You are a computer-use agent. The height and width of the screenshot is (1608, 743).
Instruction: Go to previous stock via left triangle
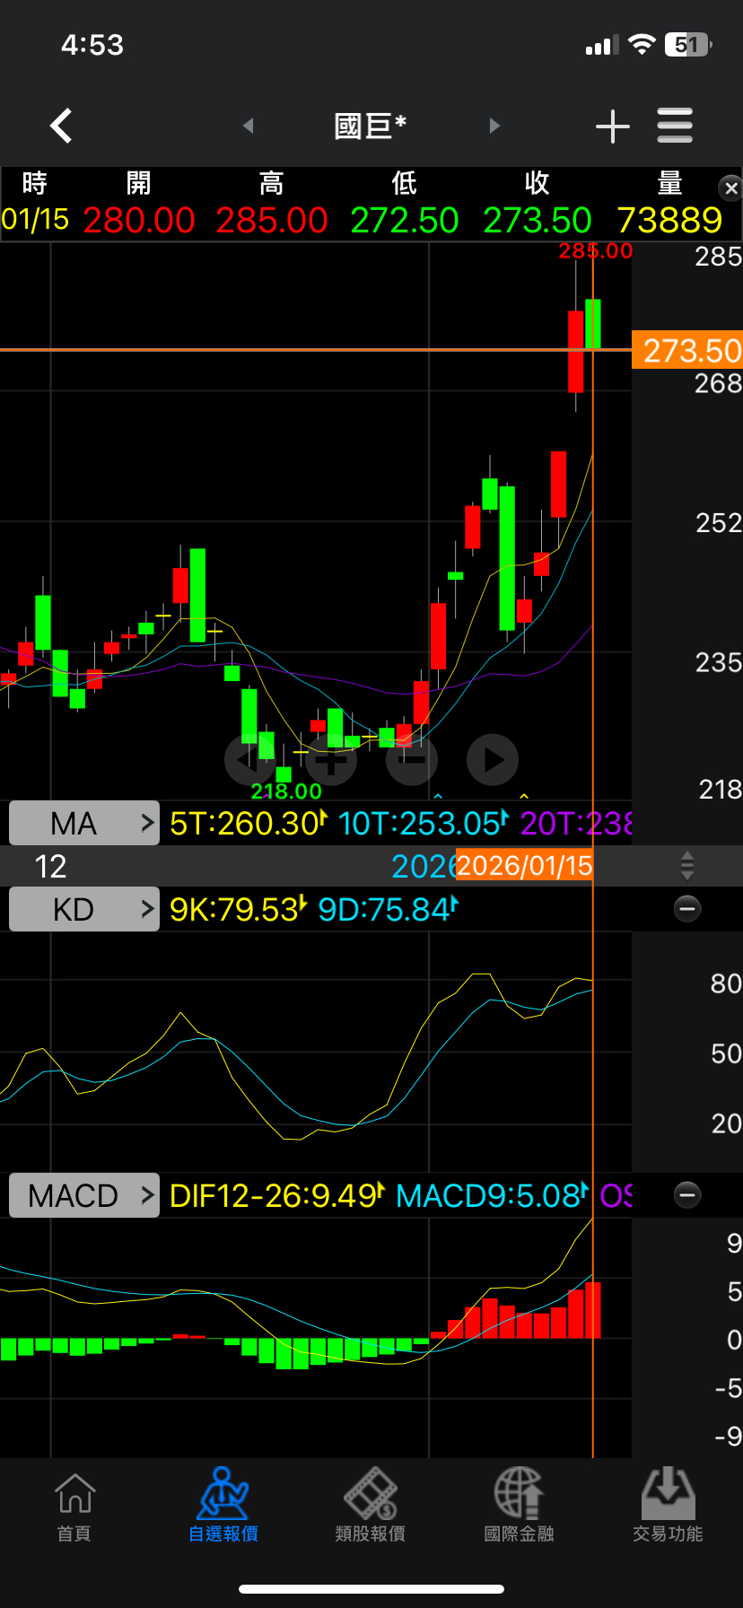point(249,126)
